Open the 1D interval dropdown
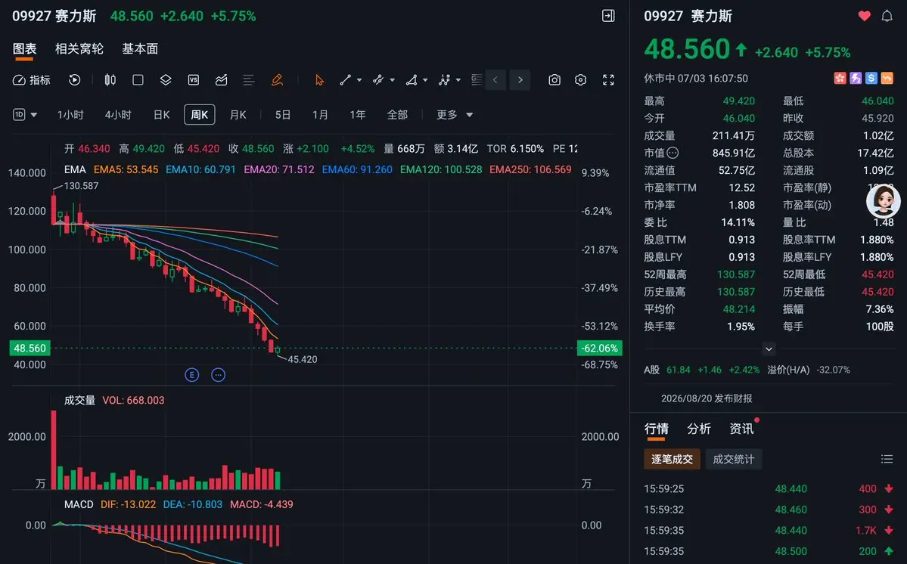The image size is (907, 564). pyautogui.click(x=25, y=114)
